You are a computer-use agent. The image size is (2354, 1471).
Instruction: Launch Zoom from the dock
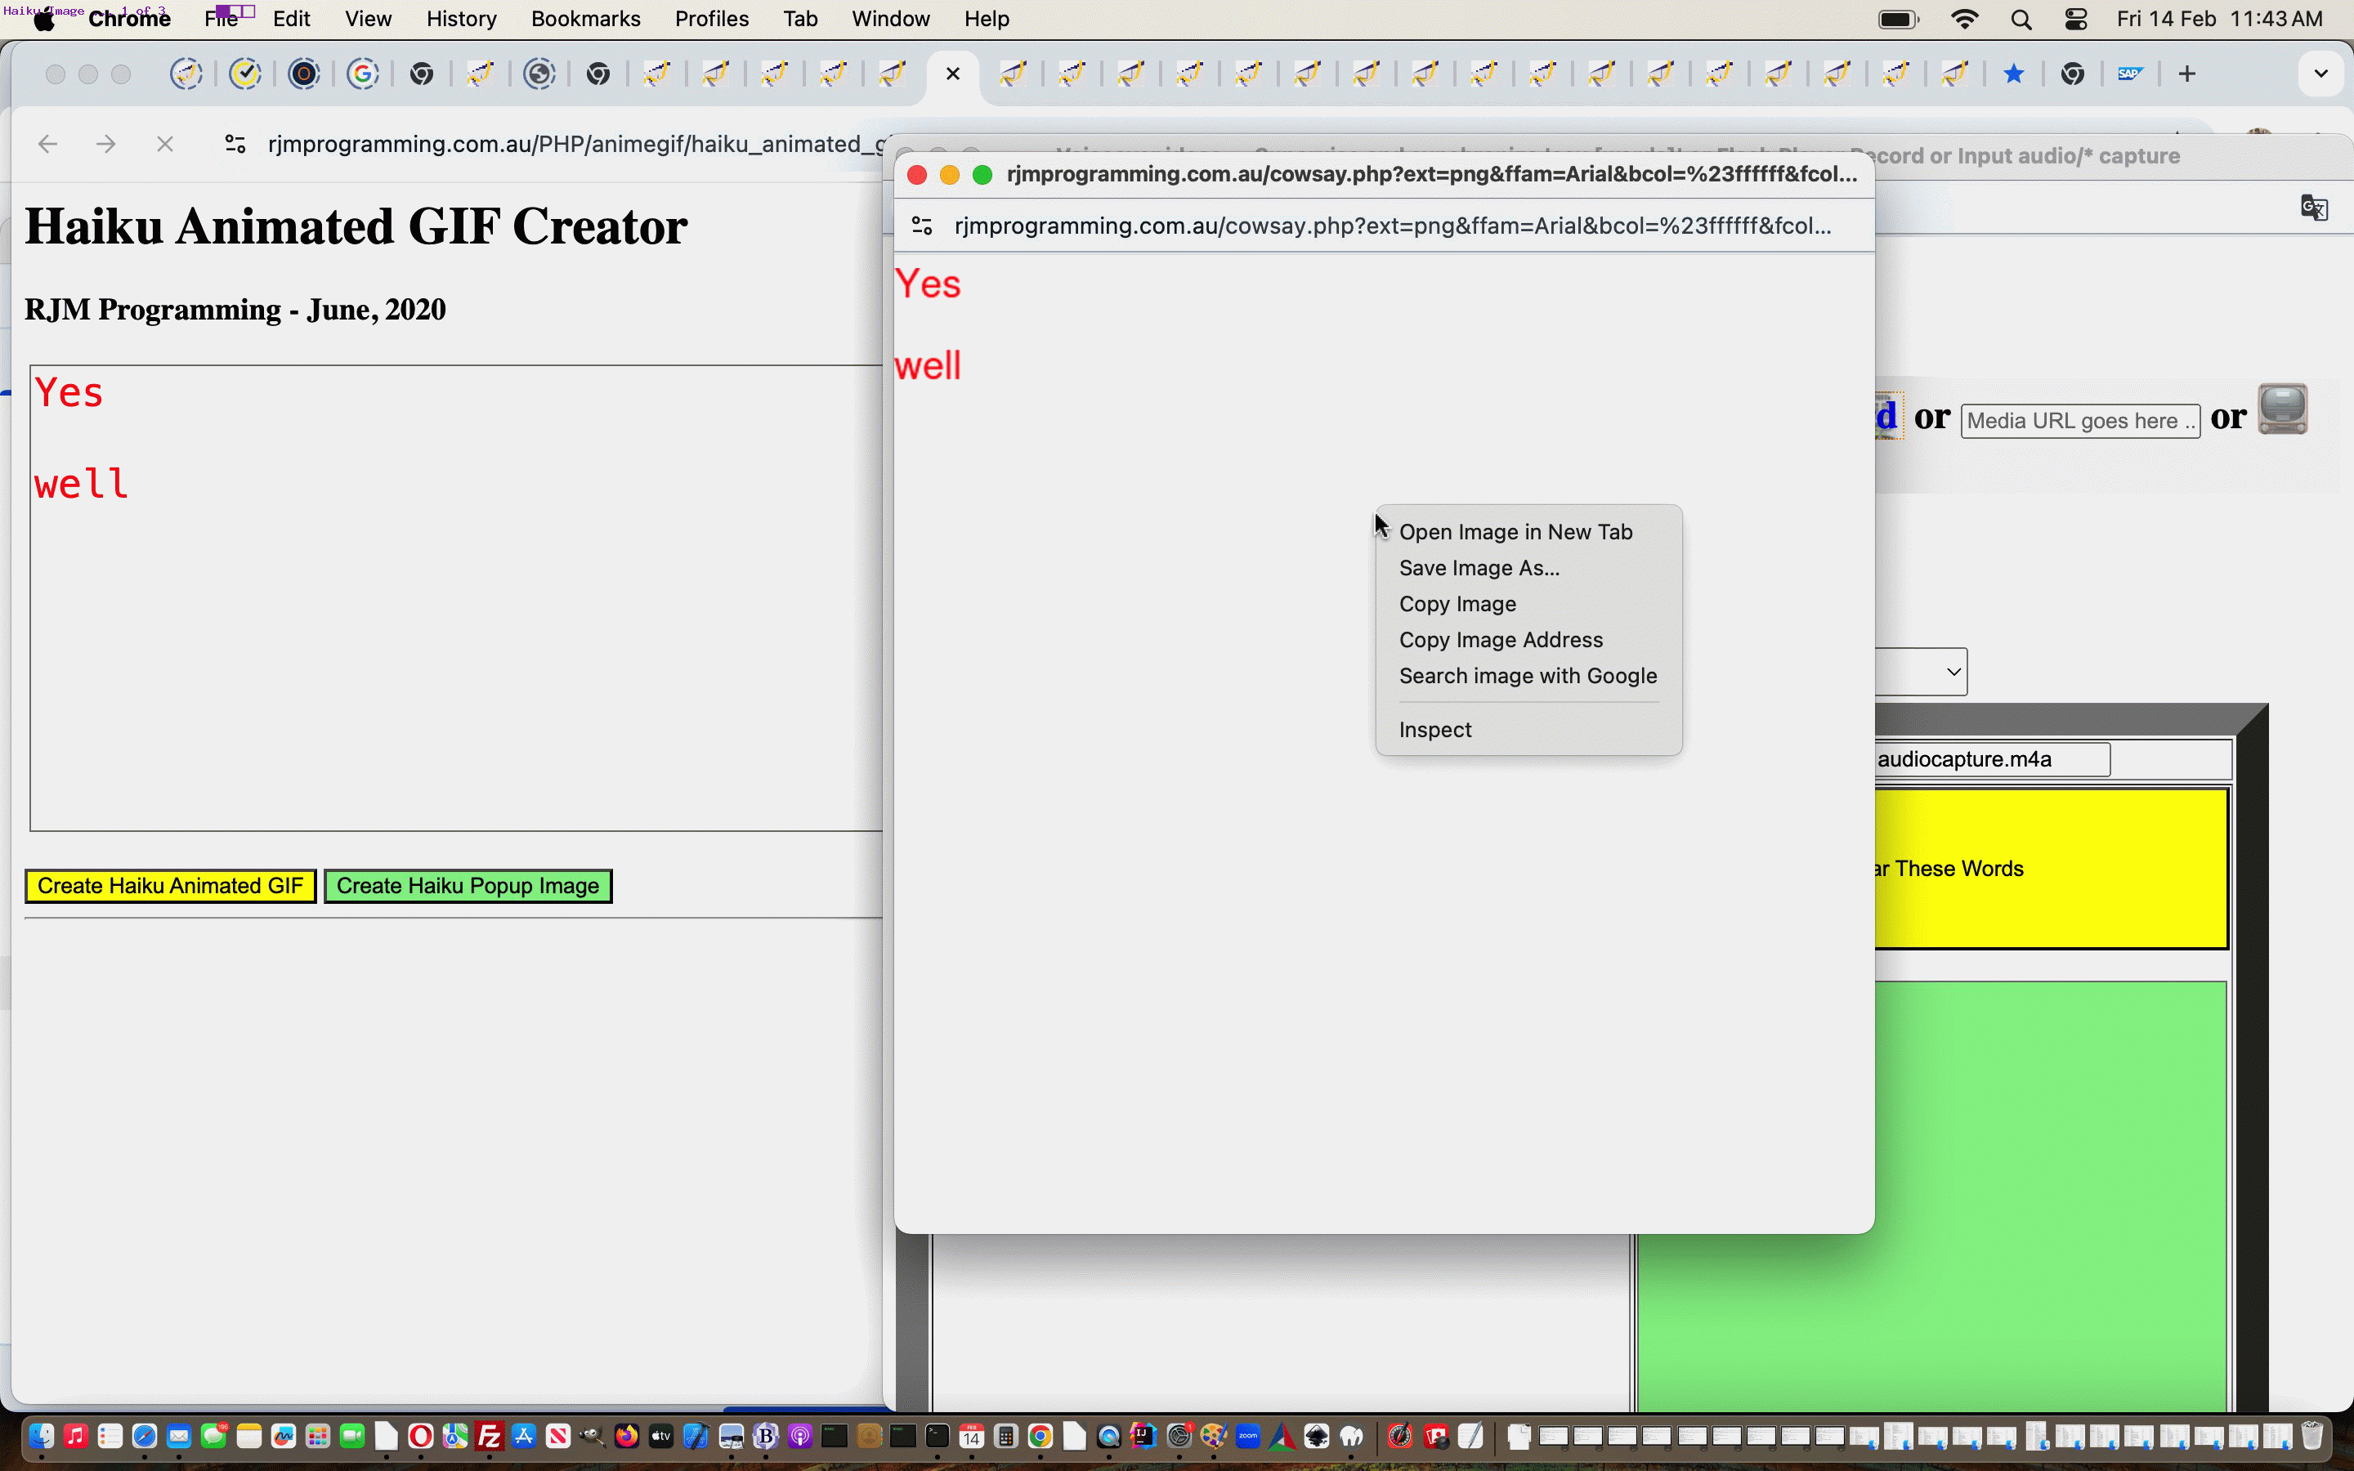tap(1248, 1436)
